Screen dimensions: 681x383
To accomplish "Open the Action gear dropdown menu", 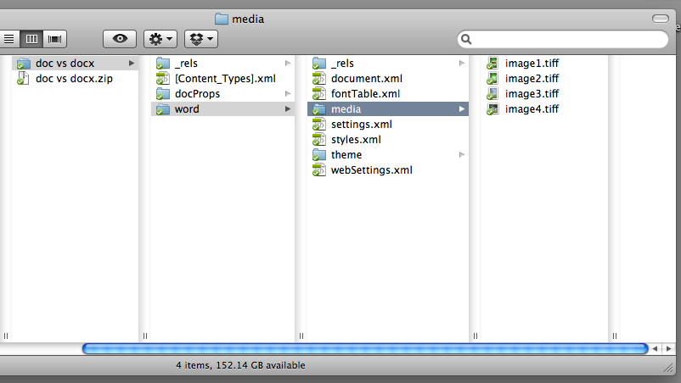I will [x=160, y=38].
